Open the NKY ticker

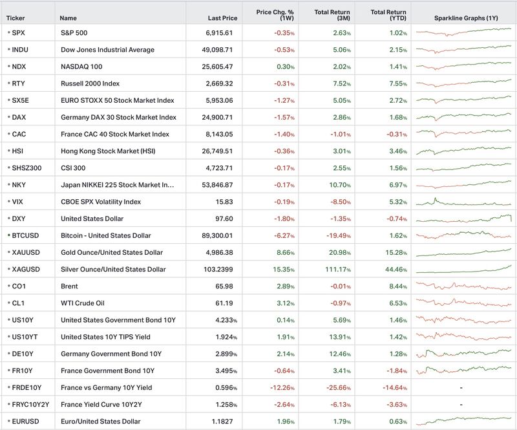tap(19, 185)
